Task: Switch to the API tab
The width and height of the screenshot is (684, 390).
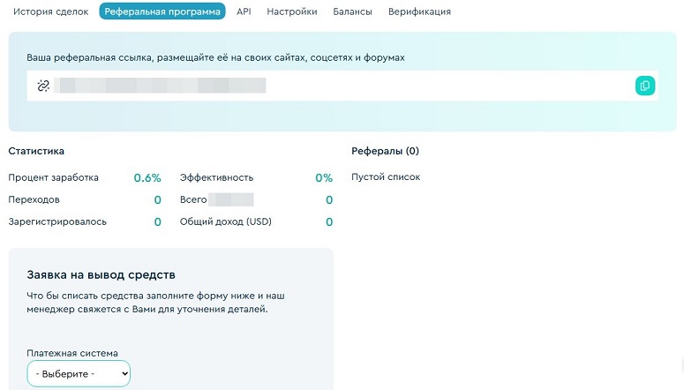Action: tap(244, 11)
